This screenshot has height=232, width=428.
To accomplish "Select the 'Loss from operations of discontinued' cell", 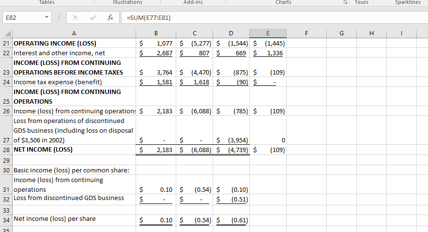I will (x=74, y=130).
